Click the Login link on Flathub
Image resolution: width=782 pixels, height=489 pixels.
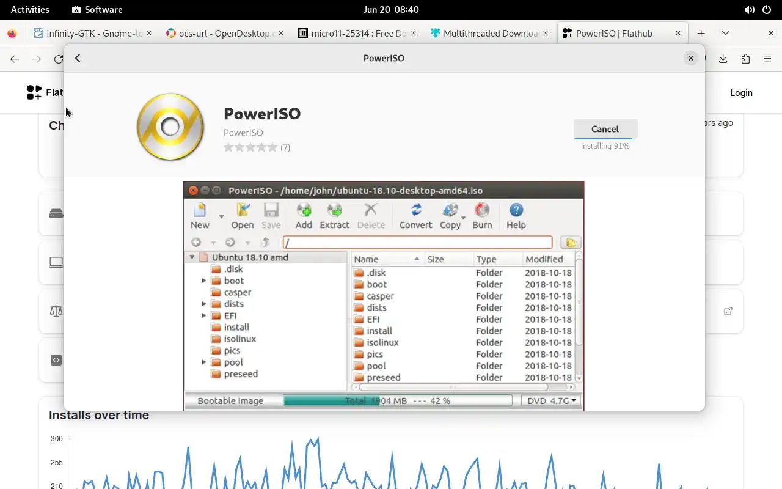(741, 93)
